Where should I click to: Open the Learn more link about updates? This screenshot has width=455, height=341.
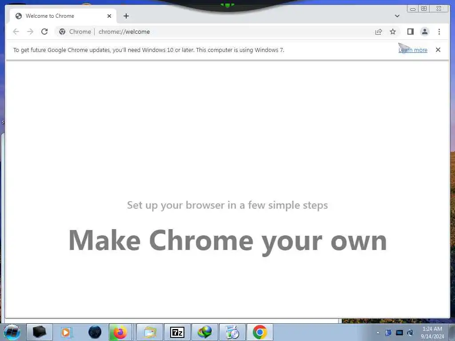pyautogui.click(x=413, y=50)
